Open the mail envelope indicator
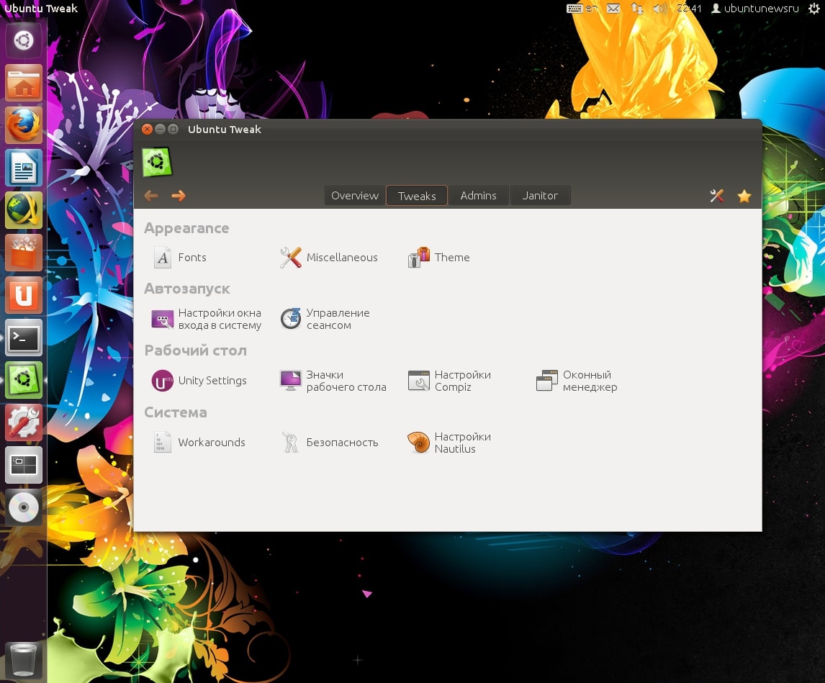Viewport: 825px width, 683px height. coord(613,9)
